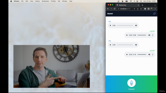Viewport: 166px width, 93px height.
Task: Open a new Chrome tab
Action: (142, 5)
